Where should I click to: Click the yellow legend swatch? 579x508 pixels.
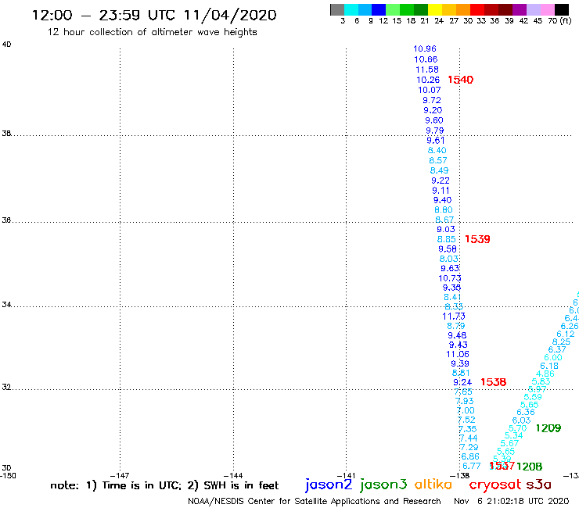435,9
